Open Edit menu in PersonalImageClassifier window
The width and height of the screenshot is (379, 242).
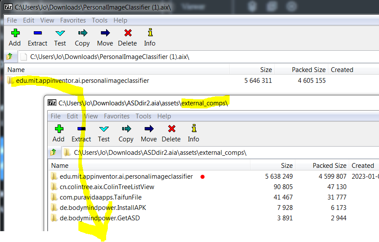[x=29, y=20]
